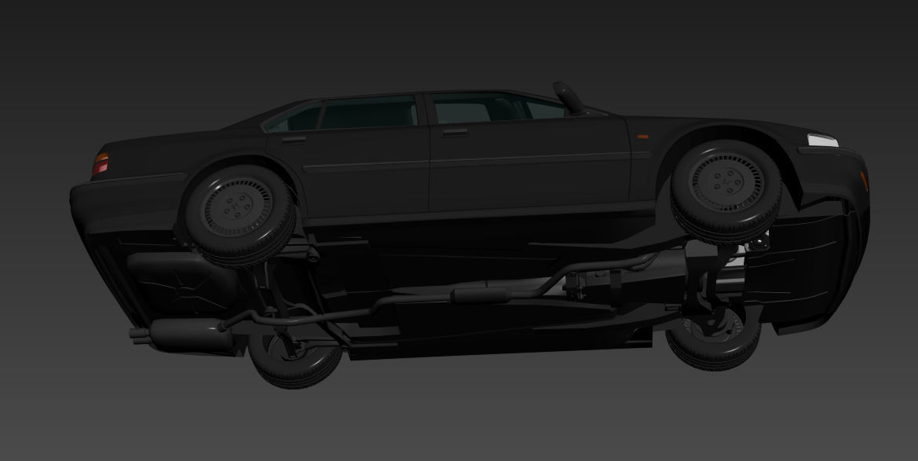Select the front door handle near the mirror
918x461 pixels.
(x=455, y=133)
